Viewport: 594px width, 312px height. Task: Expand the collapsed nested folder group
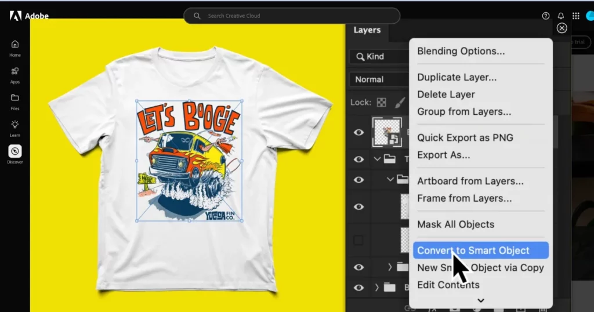coord(390,267)
